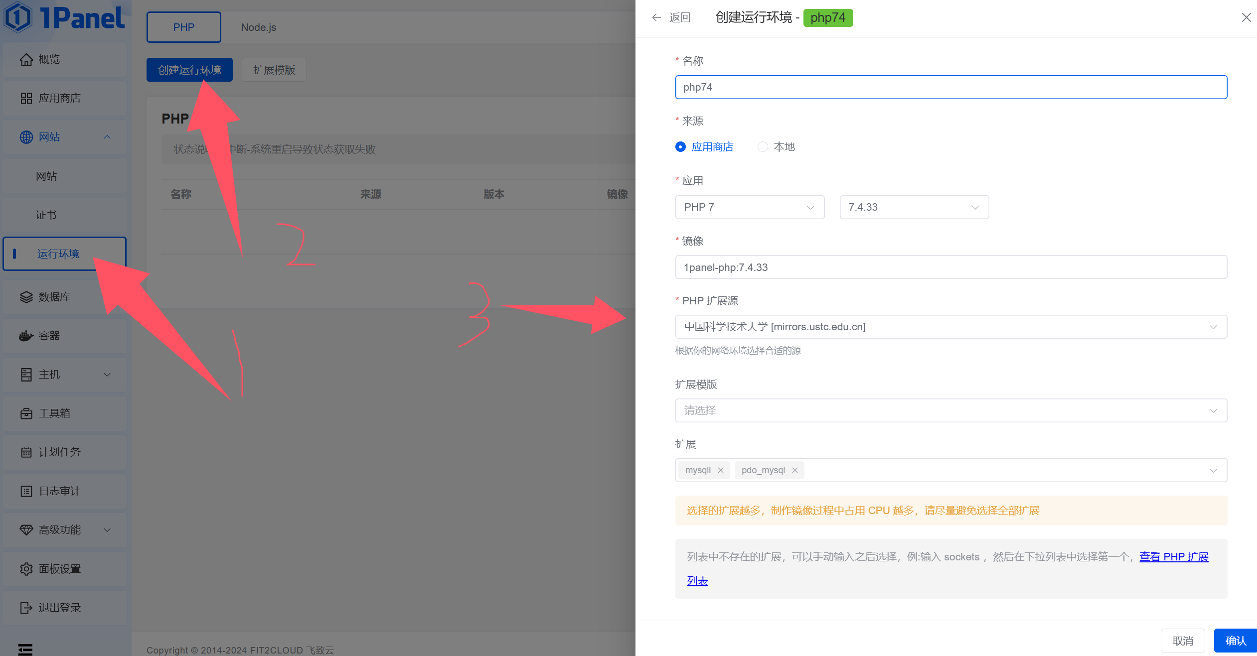This screenshot has height=656, width=1257.
Task: Expand the 7.4.33 version dropdown
Action: pos(914,207)
